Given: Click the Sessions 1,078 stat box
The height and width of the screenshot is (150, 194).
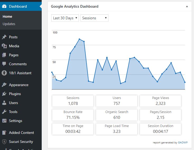Looking at the screenshot, I should click(73, 101).
